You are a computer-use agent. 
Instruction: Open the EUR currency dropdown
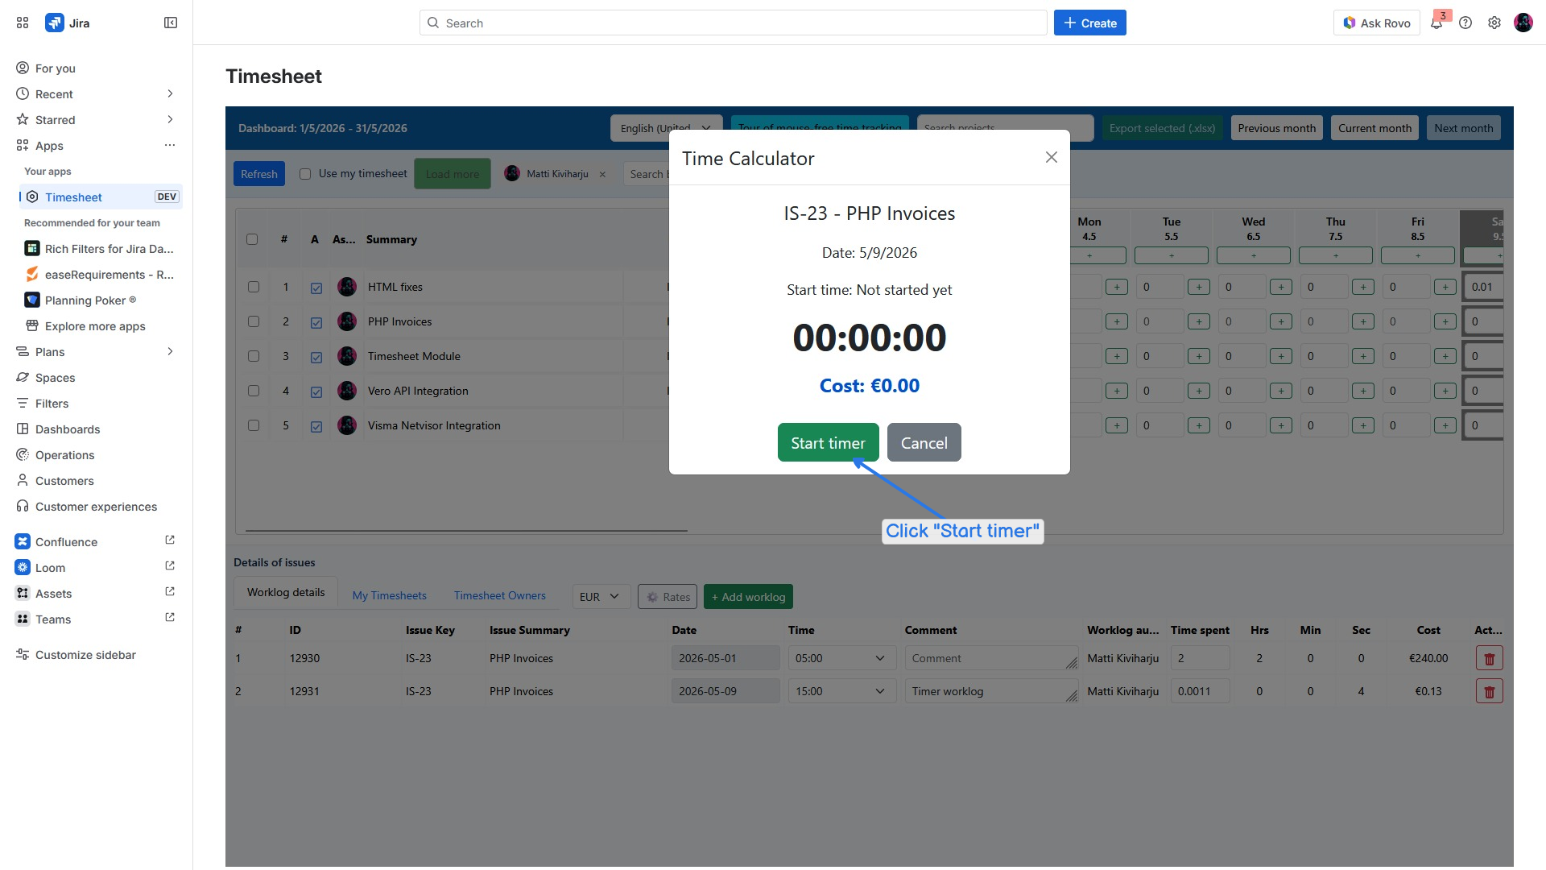[x=601, y=597]
